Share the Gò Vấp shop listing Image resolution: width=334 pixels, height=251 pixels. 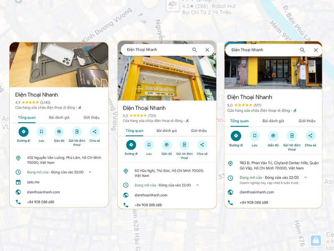click(x=311, y=136)
